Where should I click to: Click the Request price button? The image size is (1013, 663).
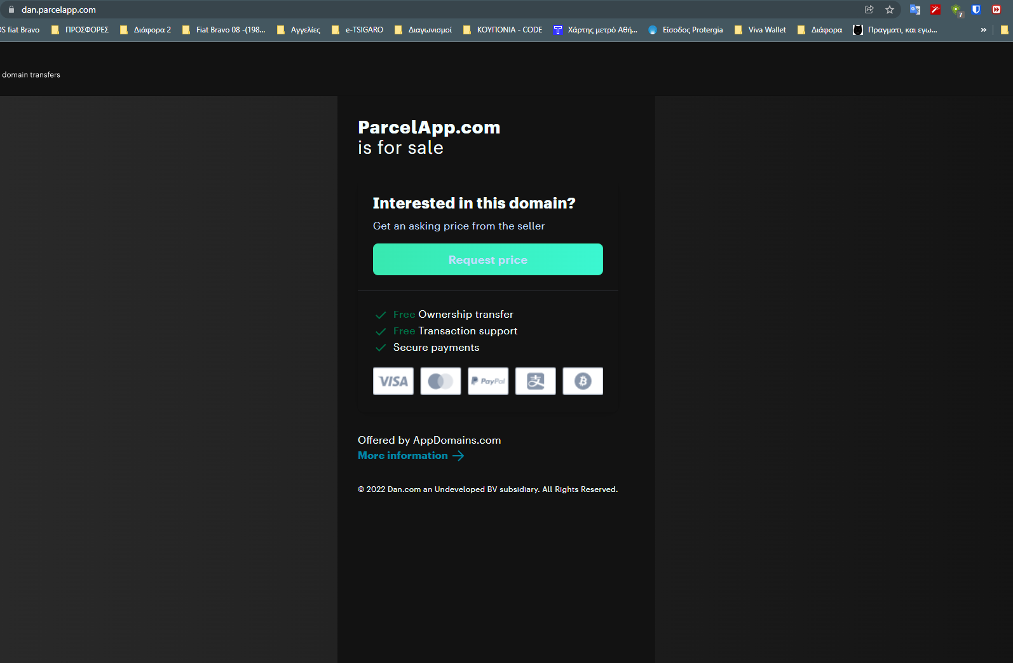[x=487, y=259]
